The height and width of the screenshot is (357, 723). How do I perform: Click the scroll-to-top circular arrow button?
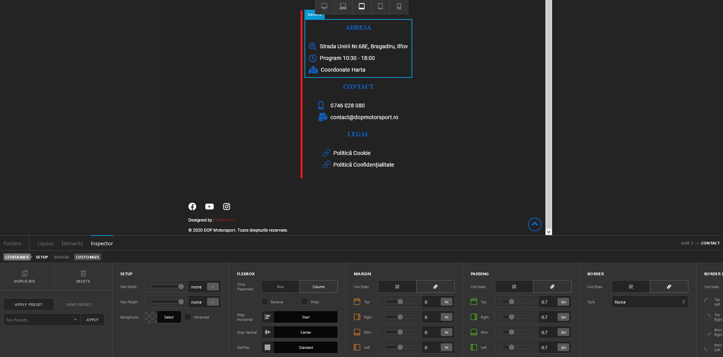[x=535, y=224]
